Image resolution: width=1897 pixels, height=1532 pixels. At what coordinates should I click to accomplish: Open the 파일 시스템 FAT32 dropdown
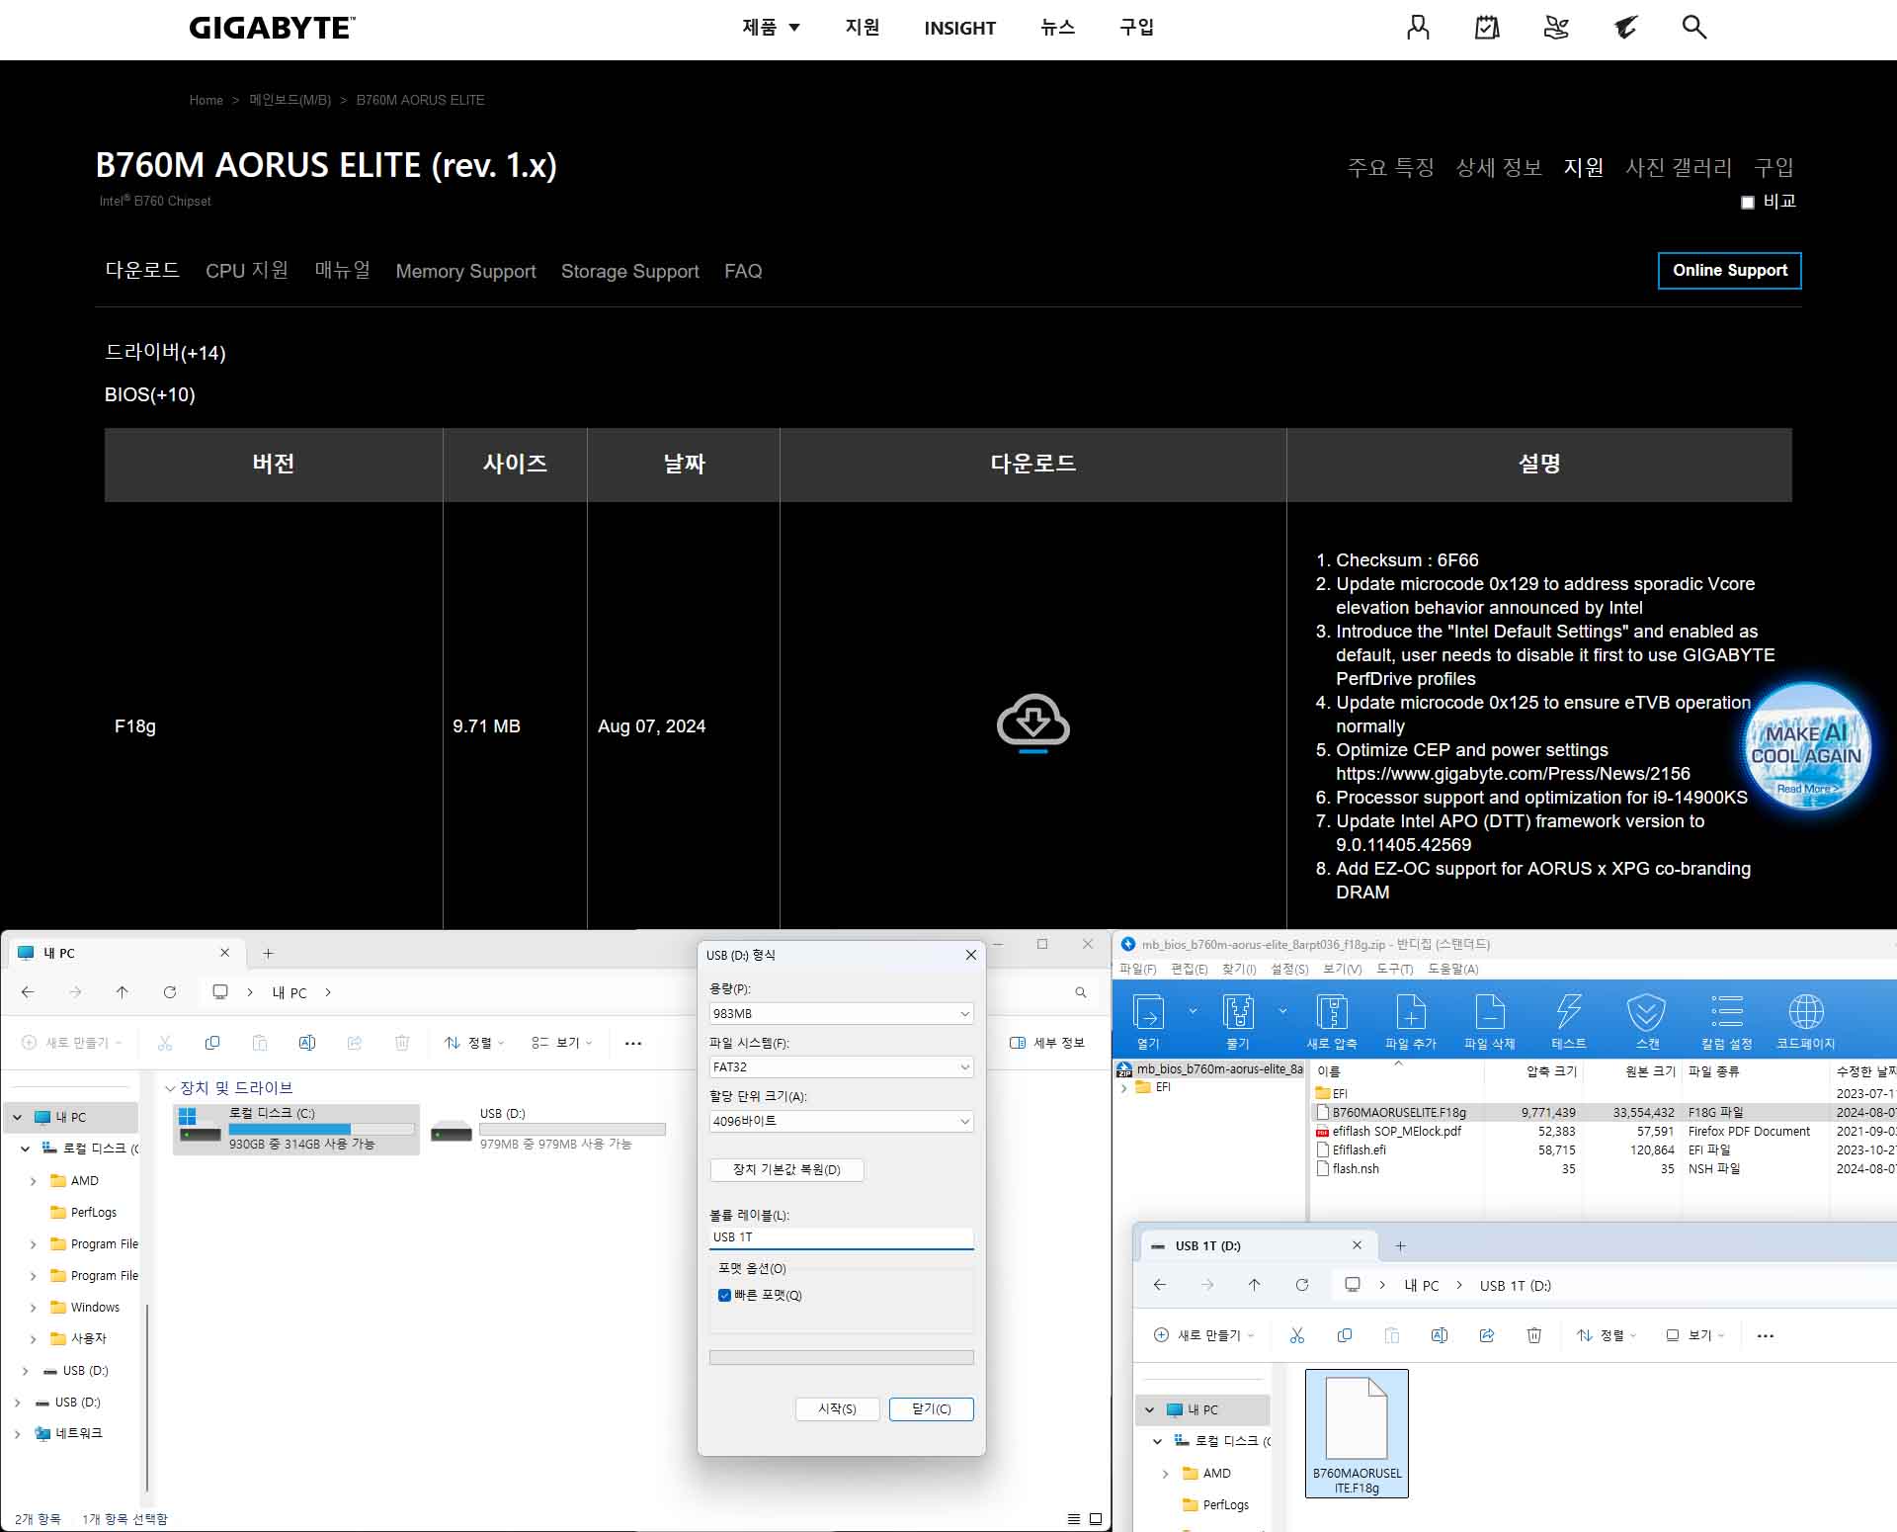point(841,1067)
